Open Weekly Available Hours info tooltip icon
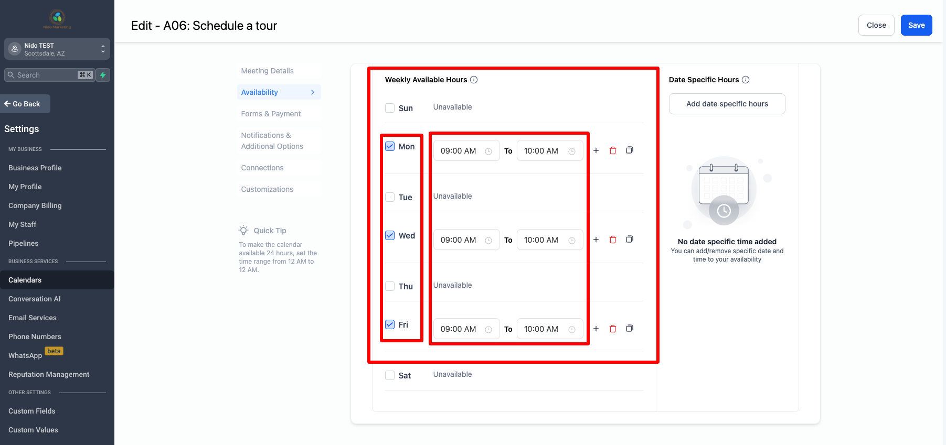946x445 pixels. (474, 80)
